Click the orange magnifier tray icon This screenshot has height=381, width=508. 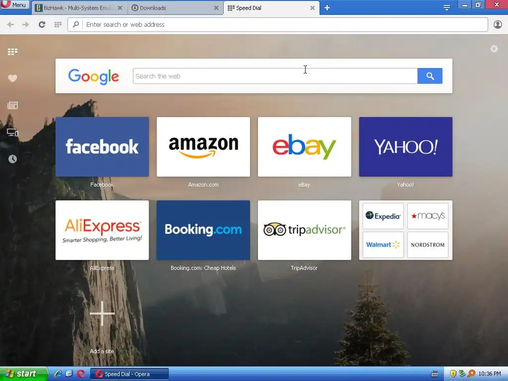coord(471,374)
